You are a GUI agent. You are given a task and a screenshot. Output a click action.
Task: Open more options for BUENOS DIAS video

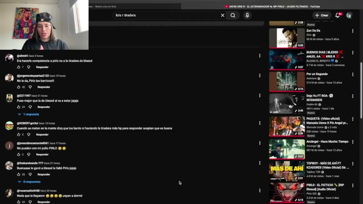pyautogui.click(x=353, y=53)
